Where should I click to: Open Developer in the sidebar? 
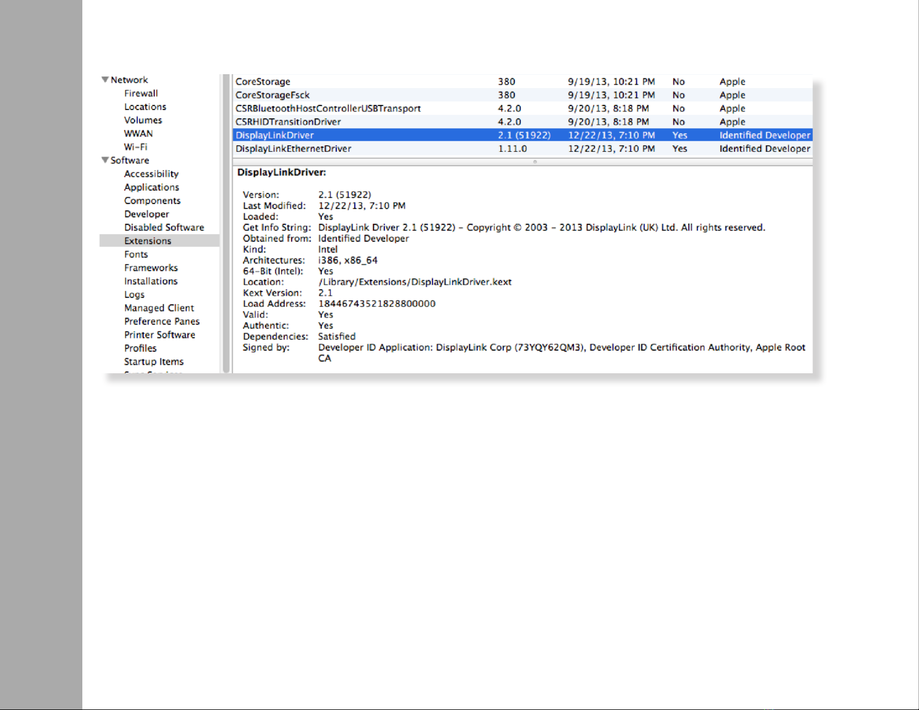[x=147, y=214]
